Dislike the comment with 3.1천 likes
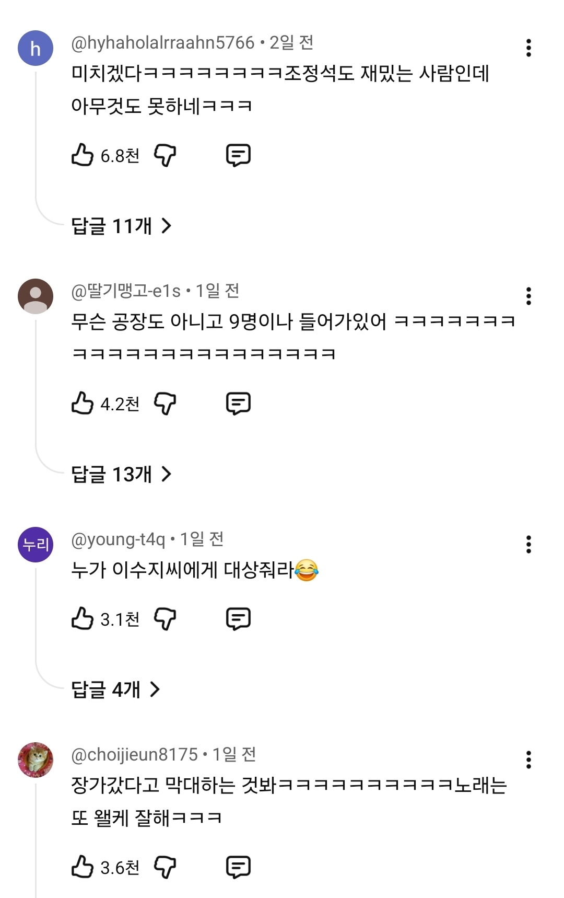 (x=165, y=619)
